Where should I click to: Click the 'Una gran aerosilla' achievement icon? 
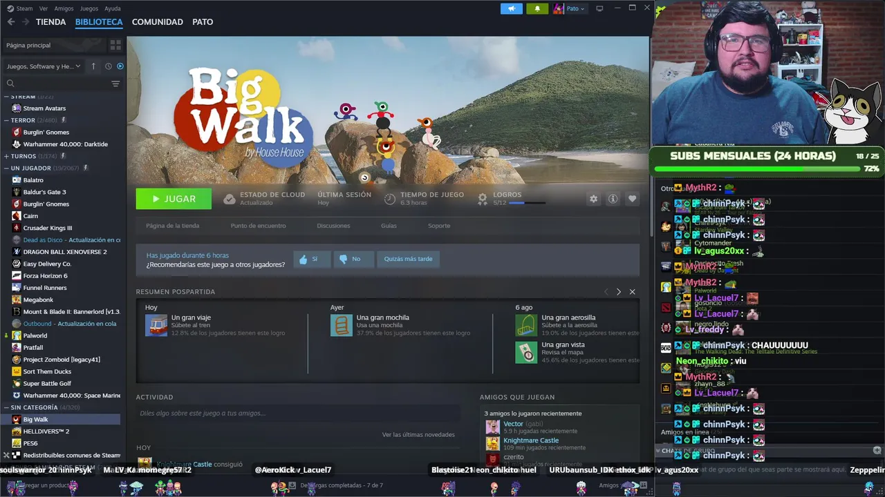point(526,325)
